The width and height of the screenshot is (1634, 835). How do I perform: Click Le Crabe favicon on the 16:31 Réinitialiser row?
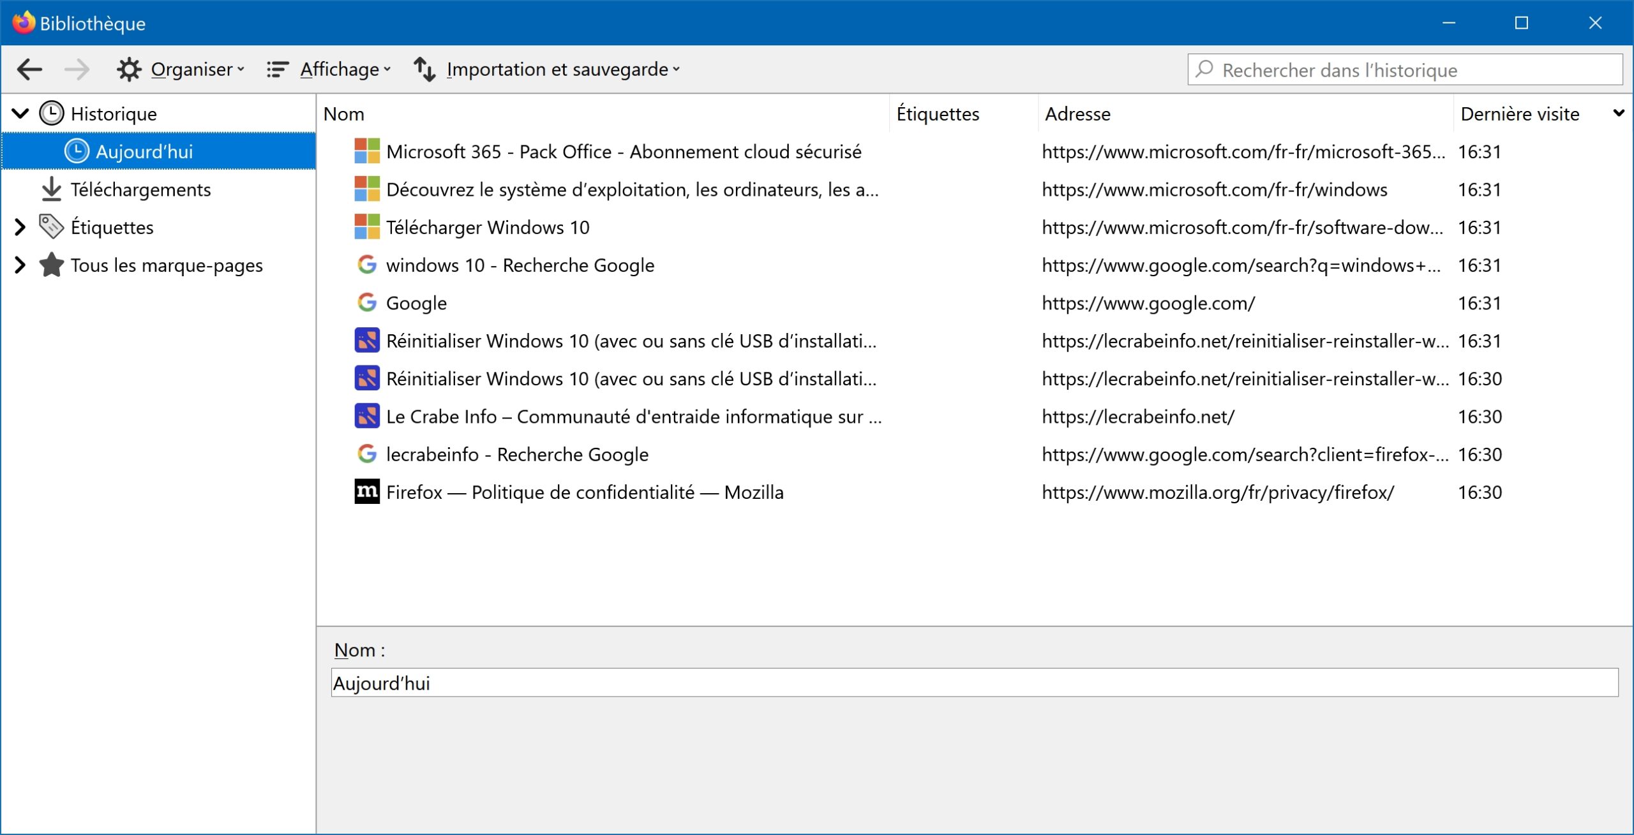click(x=367, y=341)
